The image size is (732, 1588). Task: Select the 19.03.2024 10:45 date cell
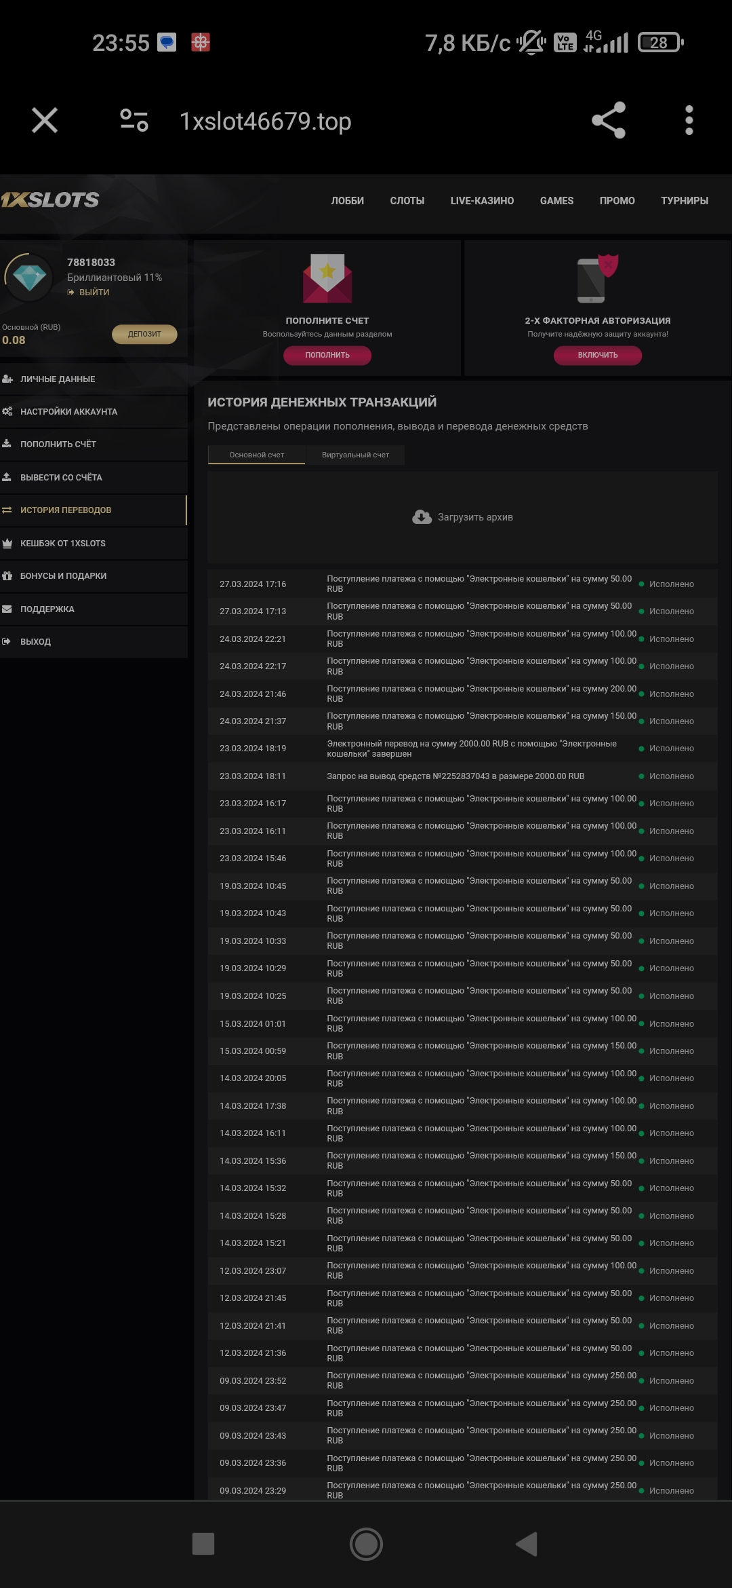click(x=253, y=886)
